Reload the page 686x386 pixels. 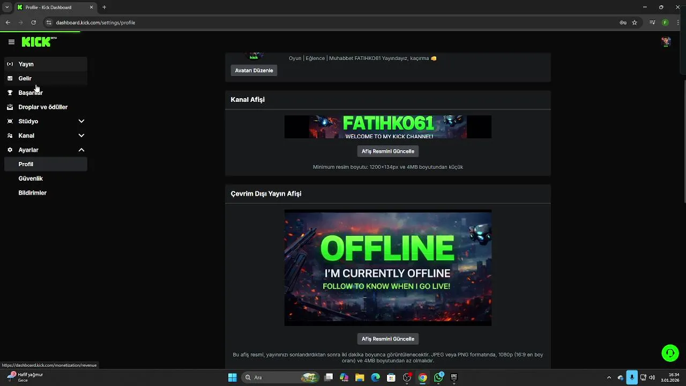pos(33,23)
